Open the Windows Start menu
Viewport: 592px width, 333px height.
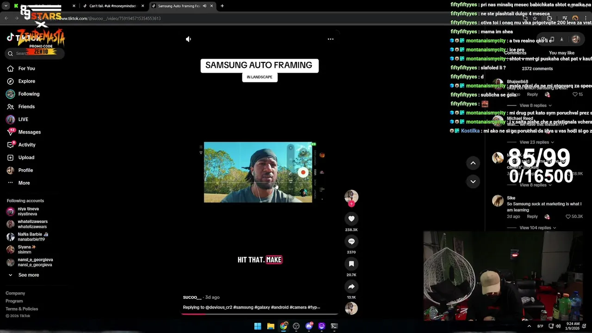pos(258,326)
